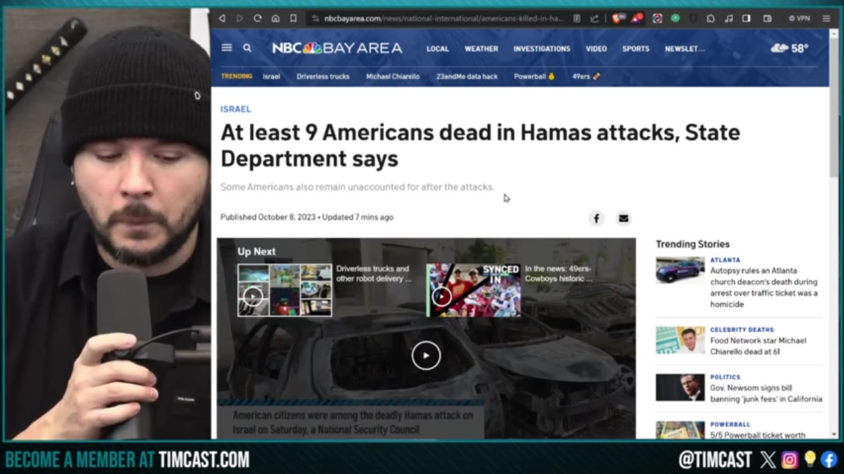Click the ISRAEL category label above headline

(235, 109)
